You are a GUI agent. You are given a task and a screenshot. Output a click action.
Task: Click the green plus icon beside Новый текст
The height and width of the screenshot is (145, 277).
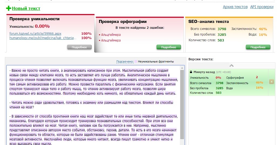pos(9,8)
